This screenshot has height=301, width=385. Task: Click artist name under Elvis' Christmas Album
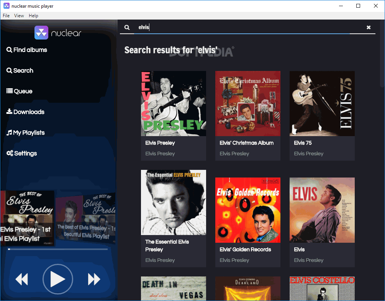coord(234,154)
